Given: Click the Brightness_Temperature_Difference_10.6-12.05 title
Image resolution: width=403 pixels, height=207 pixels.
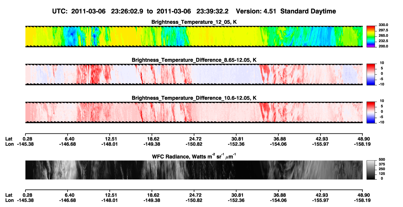Looking at the screenshot, I should click(x=194, y=98).
